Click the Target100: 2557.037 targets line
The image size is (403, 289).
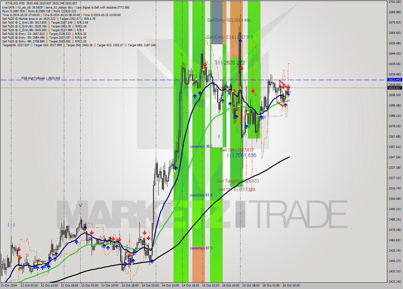point(79,45)
